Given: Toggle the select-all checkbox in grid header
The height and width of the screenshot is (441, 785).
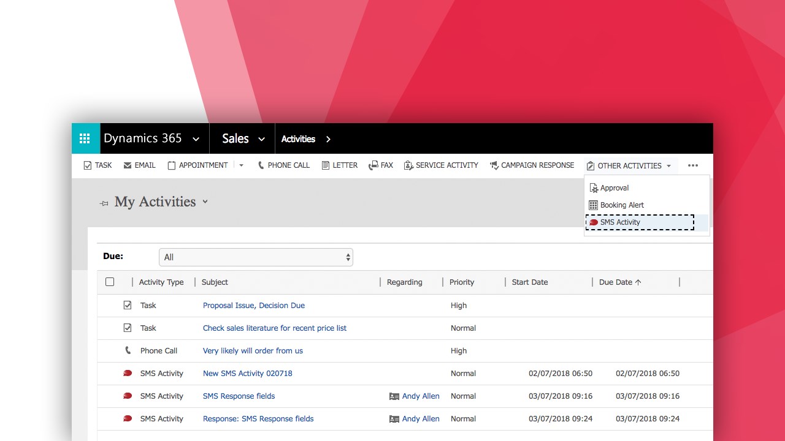Looking at the screenshot, I should [x=110, y=282].
